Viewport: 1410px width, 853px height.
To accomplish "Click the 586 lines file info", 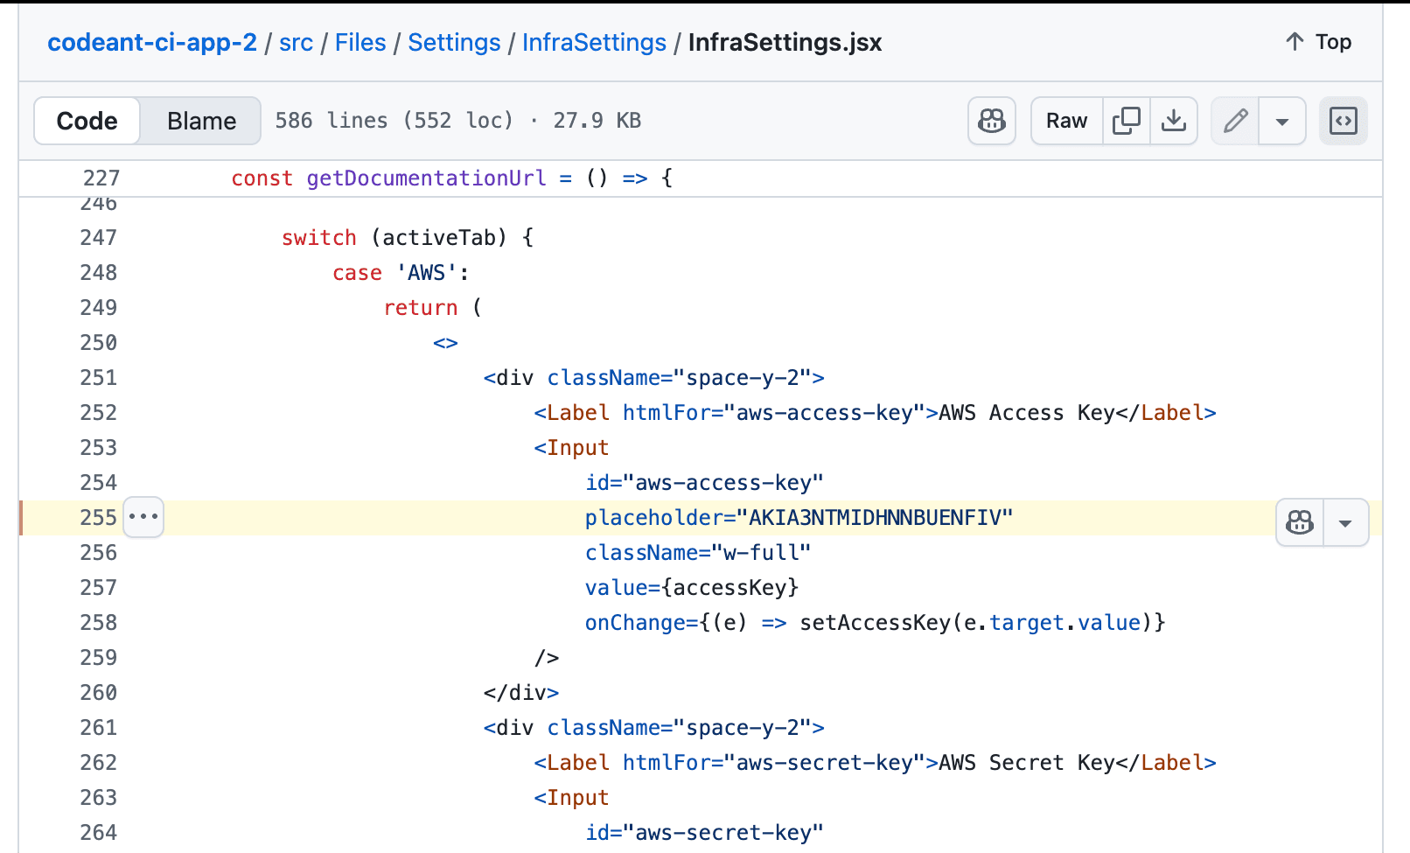I will pyautogui.click(x=457, y=121).
